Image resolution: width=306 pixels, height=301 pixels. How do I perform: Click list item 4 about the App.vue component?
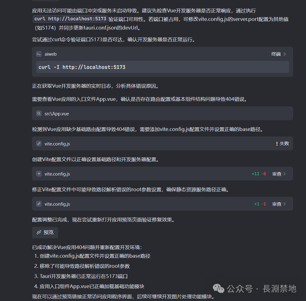pos(89,286)
